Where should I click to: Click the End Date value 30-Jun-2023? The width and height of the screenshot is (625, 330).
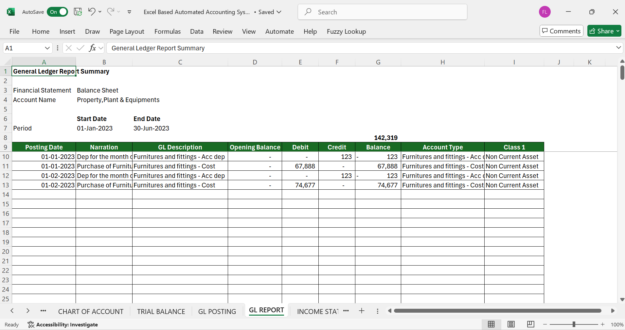click(151, 128)
